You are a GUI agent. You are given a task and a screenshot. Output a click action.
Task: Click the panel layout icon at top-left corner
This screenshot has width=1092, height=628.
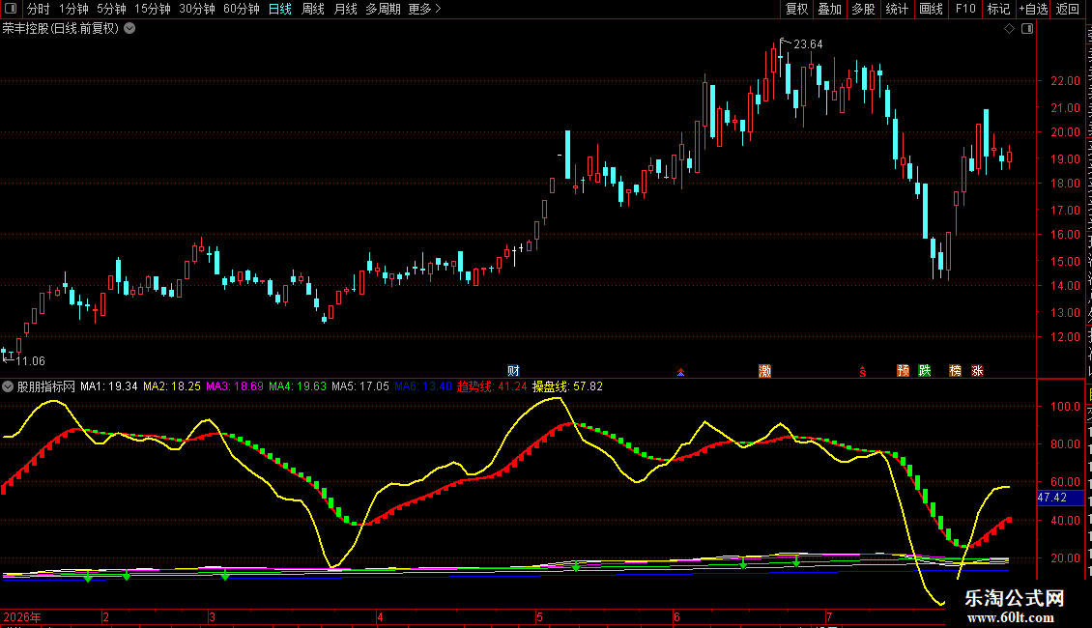pos(11,9)
